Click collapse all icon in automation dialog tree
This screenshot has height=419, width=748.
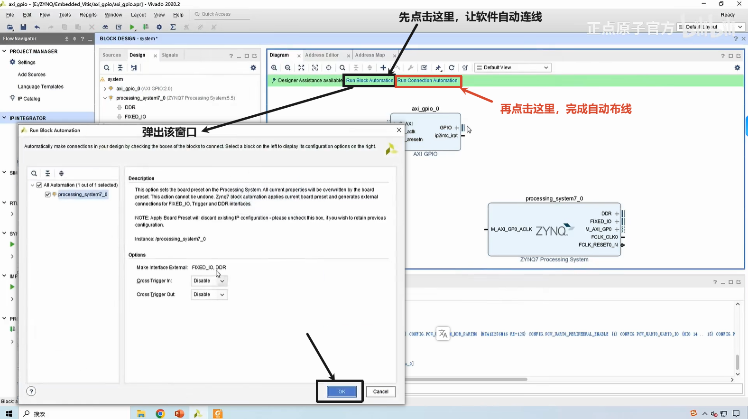(47, 174)
